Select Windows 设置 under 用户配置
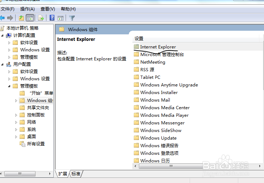Viewport: 264px width, 183px height. 35,79
